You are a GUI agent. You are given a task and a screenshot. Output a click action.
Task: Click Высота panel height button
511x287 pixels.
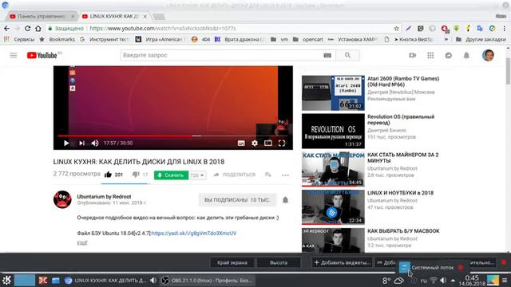(279, 262)
